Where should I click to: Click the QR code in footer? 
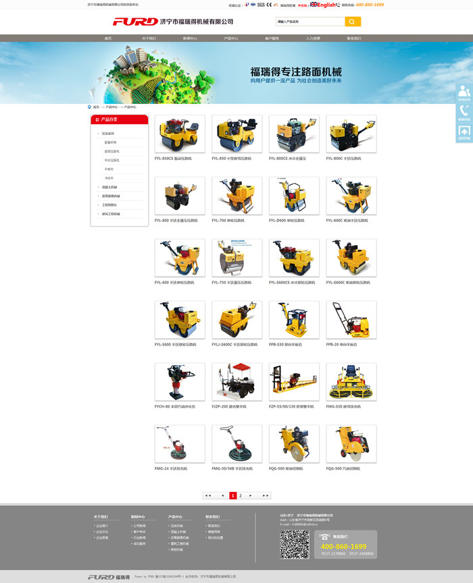click(295, 545)
